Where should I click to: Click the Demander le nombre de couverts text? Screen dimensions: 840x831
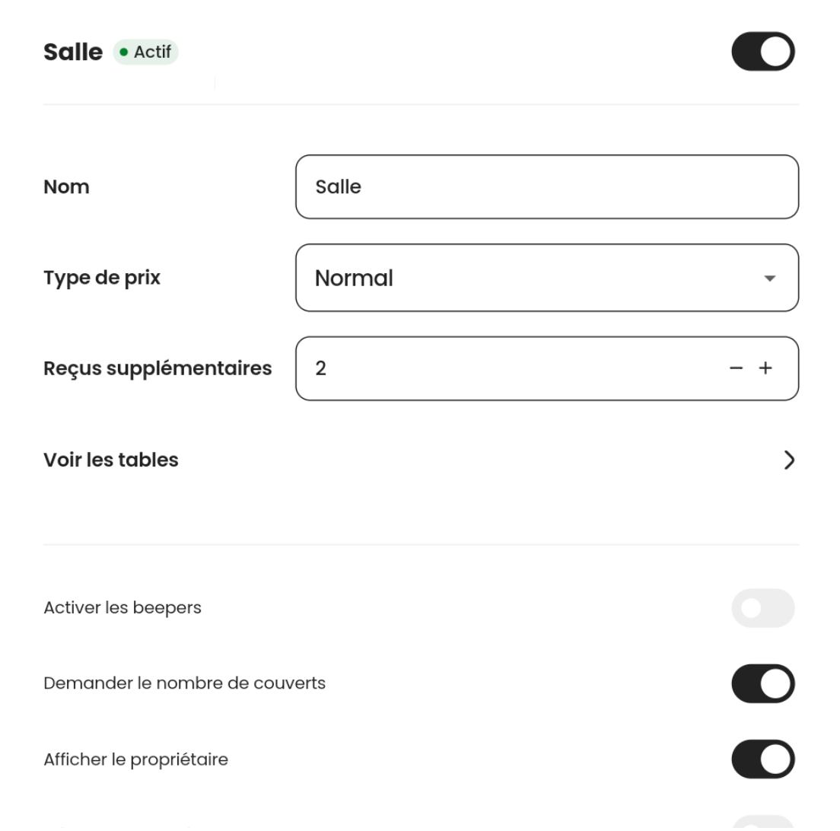(185, 683)
